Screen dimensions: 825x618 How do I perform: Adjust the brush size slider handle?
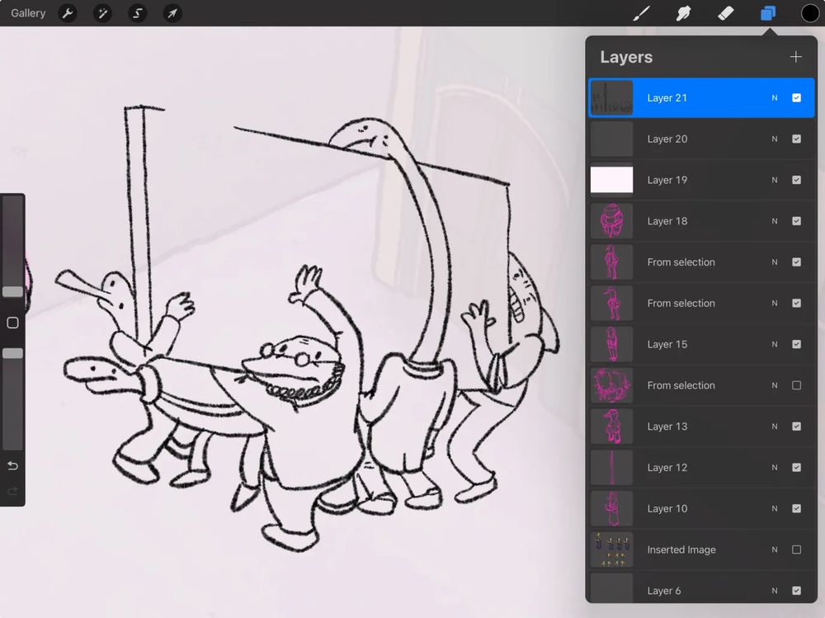click(x=12, y=291)
